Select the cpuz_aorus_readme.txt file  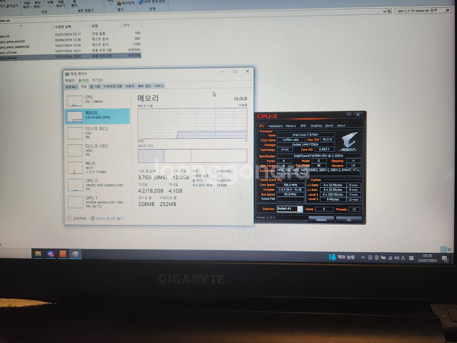[x=70, y=46]
